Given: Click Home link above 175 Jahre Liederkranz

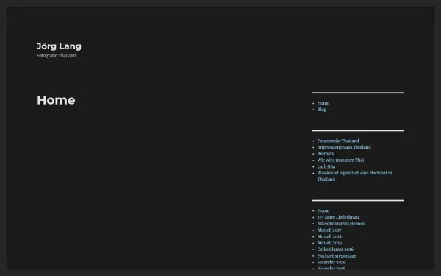Looking at the screenshot, I should [323, 210].
